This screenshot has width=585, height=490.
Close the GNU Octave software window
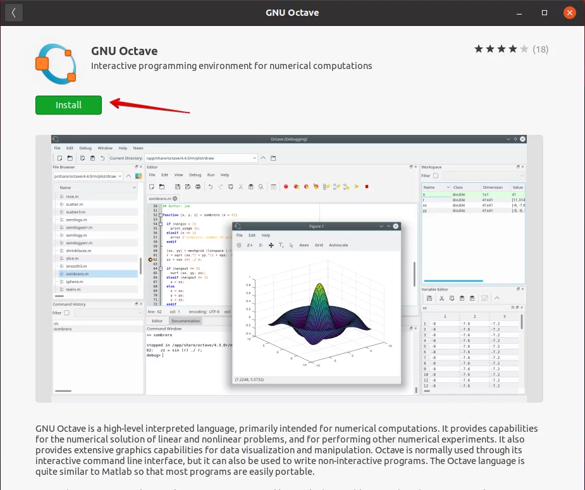[570, 13]
